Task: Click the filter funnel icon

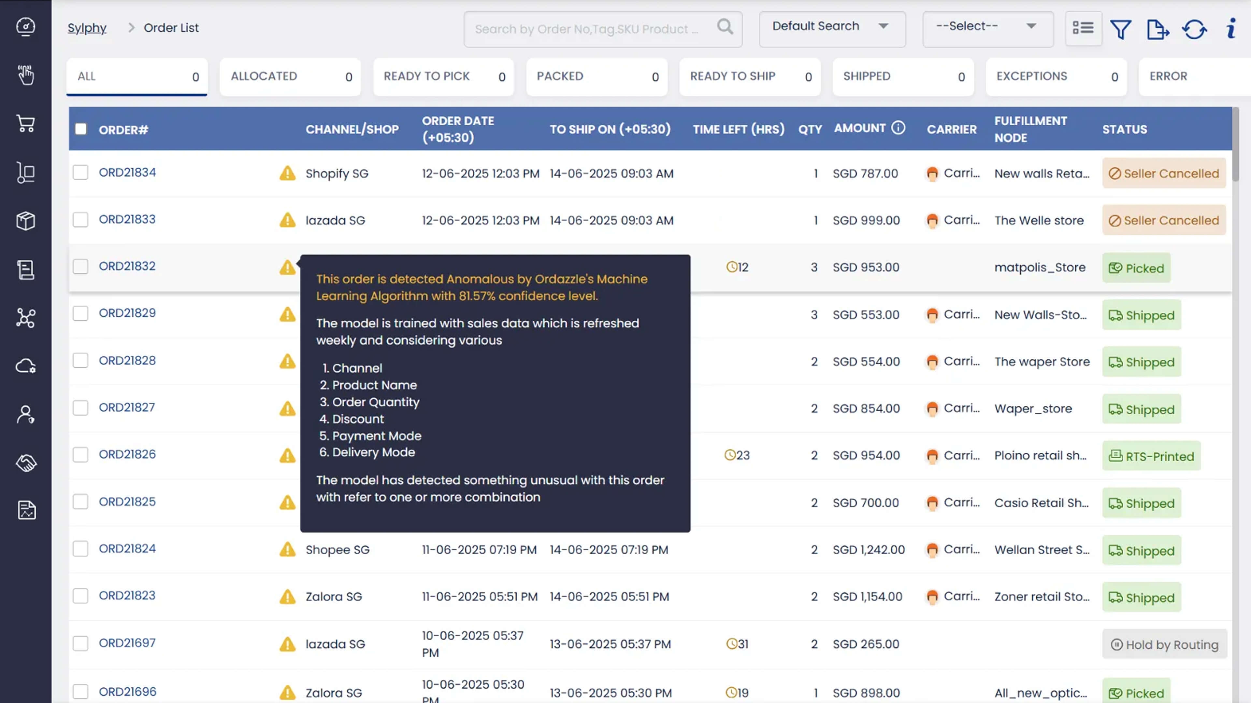Action: coord(1120,30)
